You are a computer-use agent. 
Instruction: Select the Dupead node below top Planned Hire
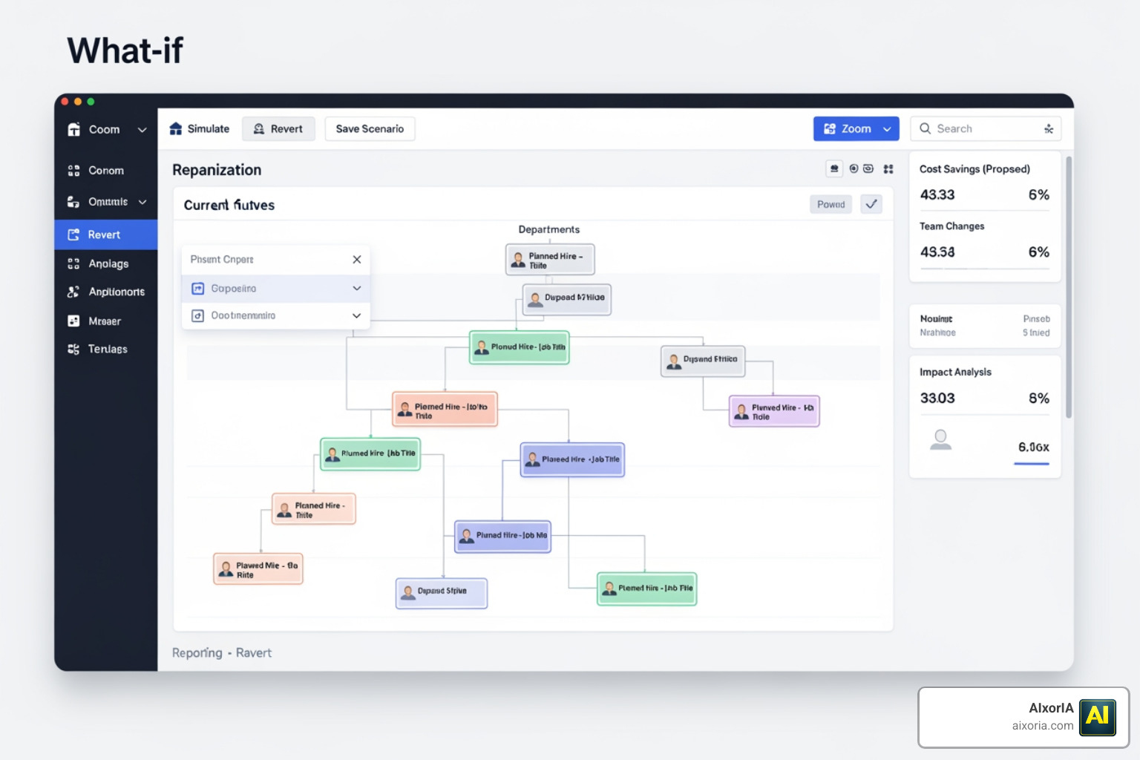(x=566, y=299)
